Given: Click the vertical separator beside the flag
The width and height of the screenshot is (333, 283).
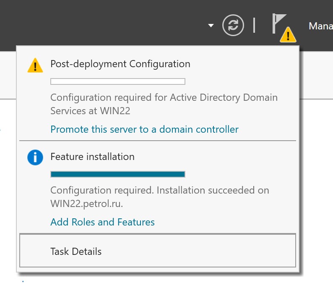Looking at the screenshot, I should 254,25.
